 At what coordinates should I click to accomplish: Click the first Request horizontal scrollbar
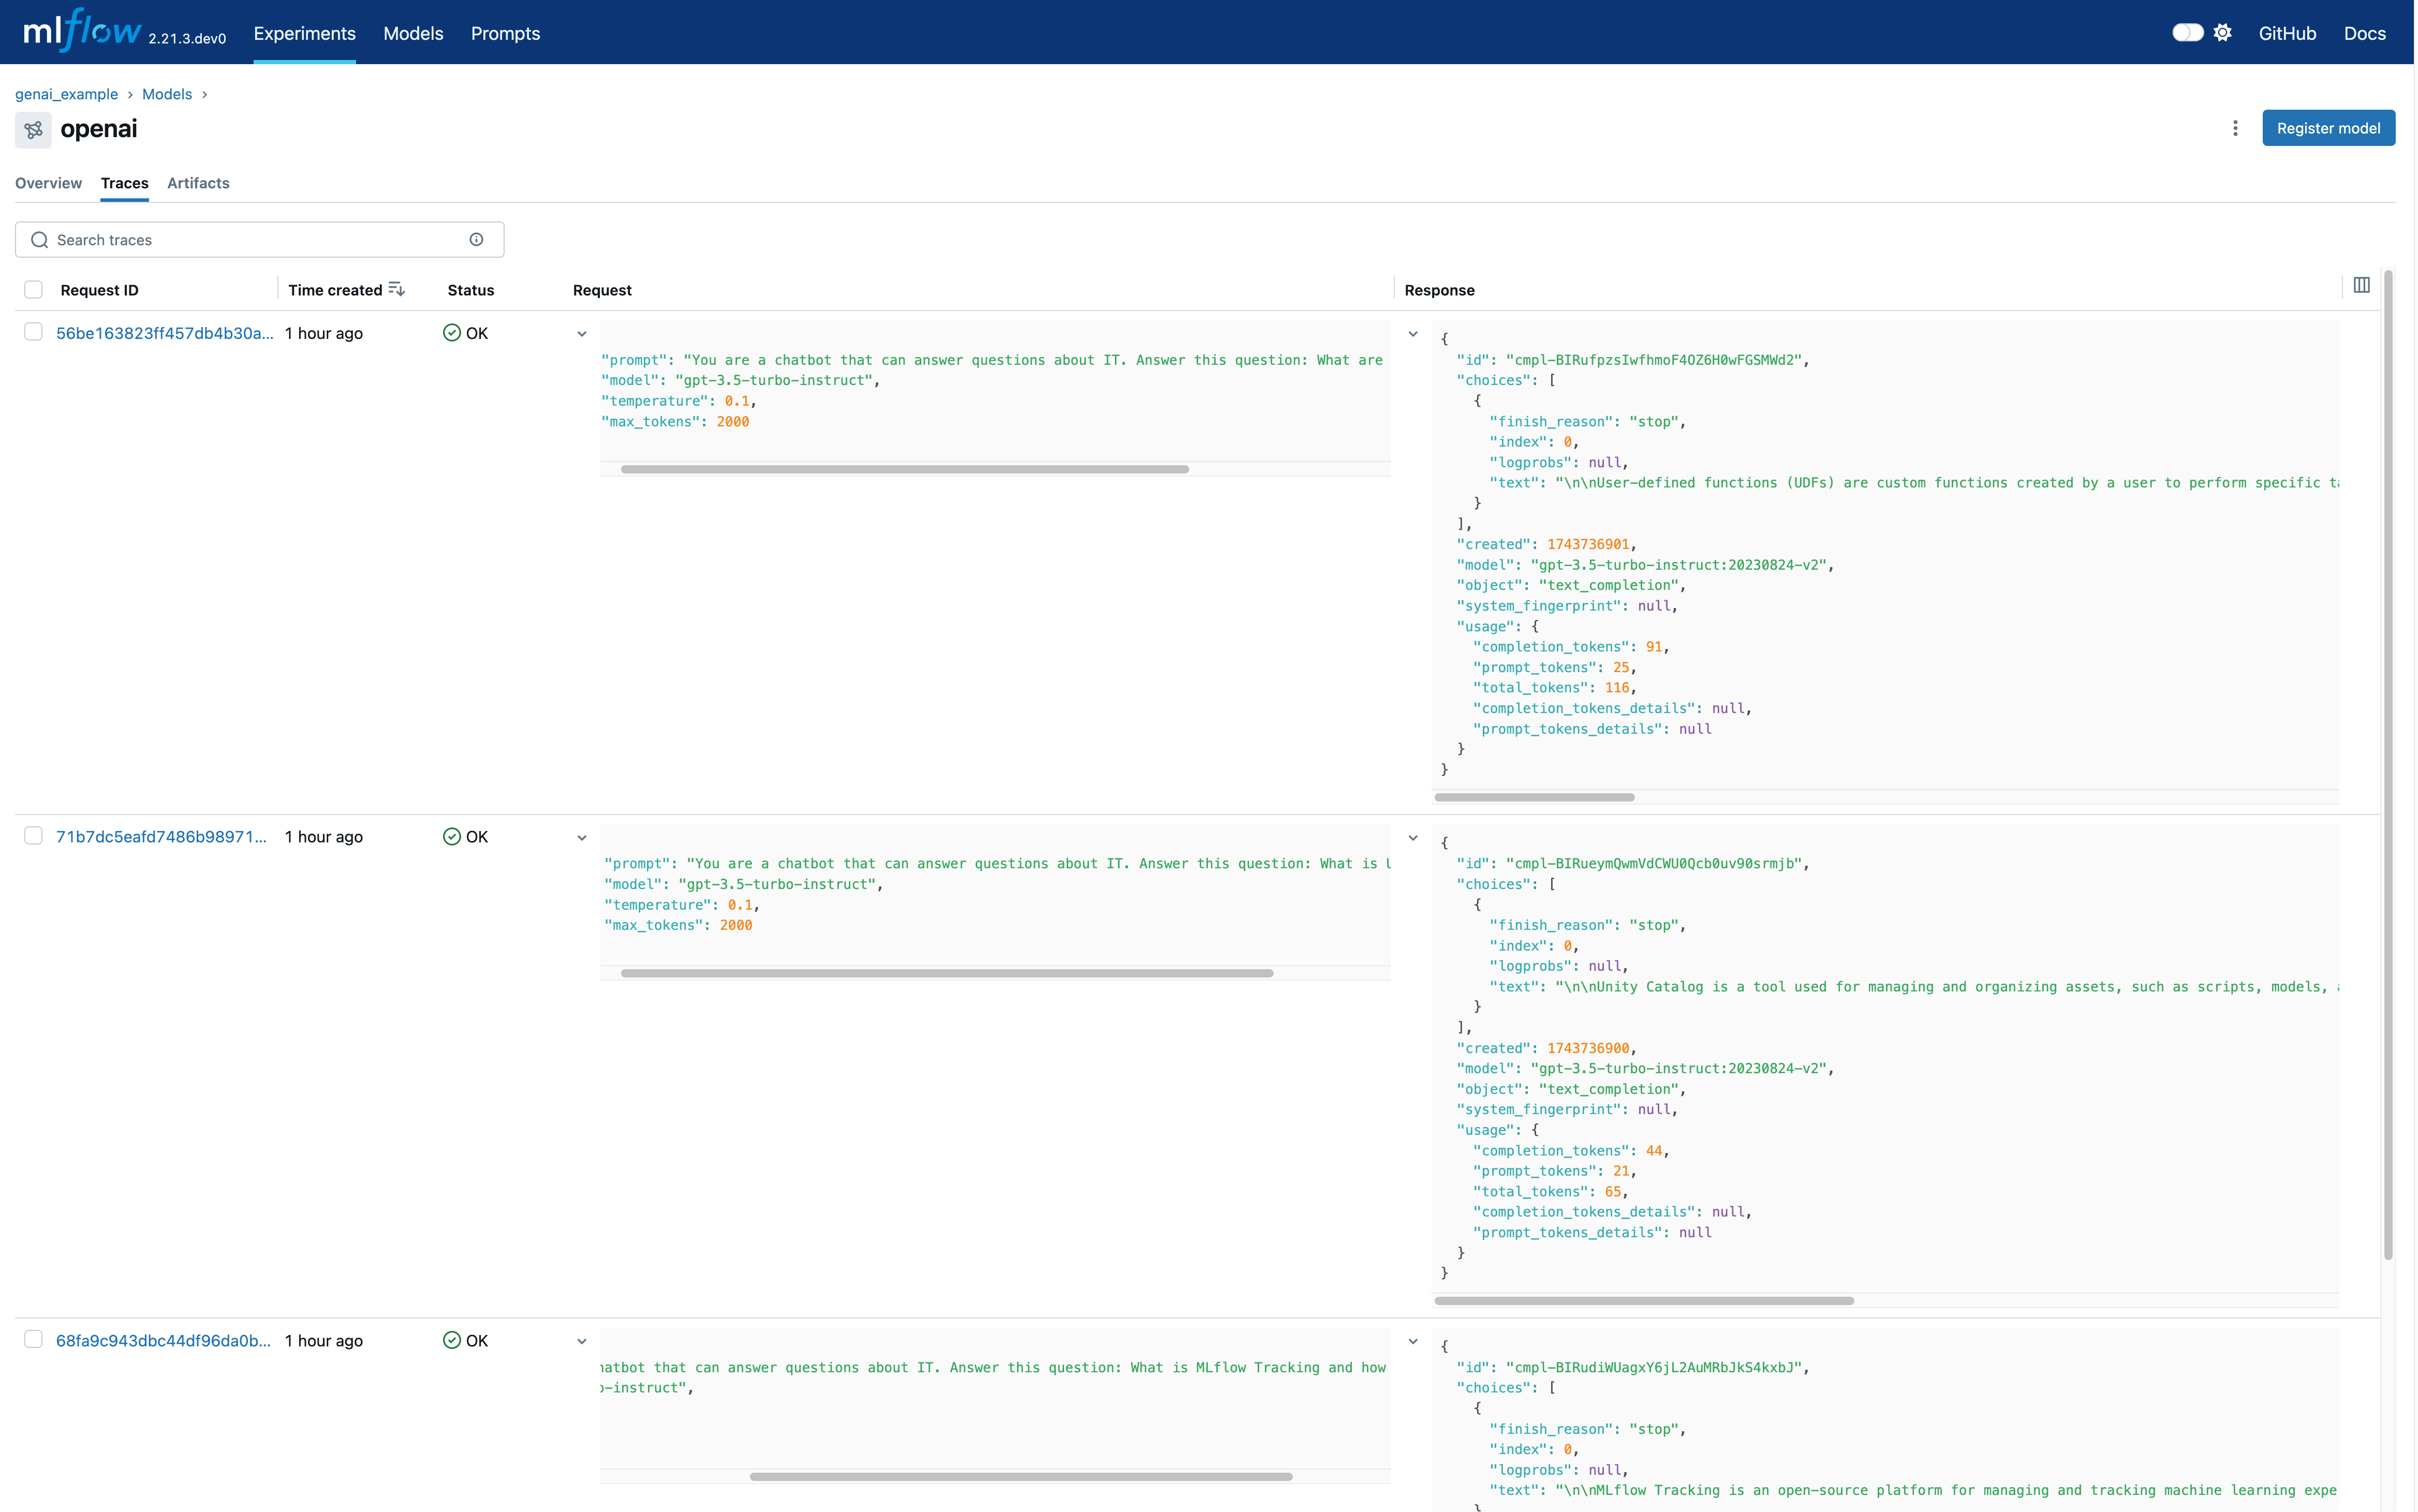pos(904,469)
